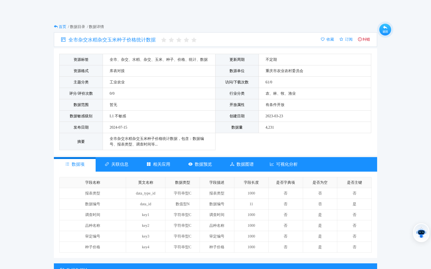The width and height of the screenshot is (431, 269).
Task: Rate the dataset four stars
Action: pos(186,40)
